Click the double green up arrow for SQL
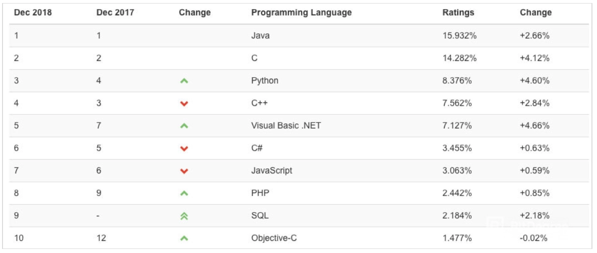Screen dimensions: 597x253 coord(184,216)
